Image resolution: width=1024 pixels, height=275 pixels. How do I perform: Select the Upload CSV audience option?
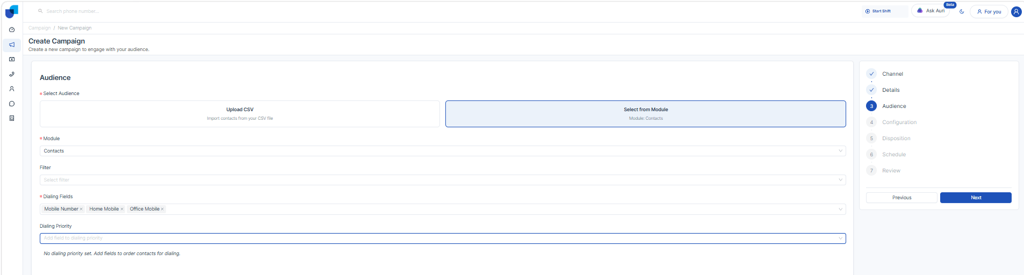[240, 114]
